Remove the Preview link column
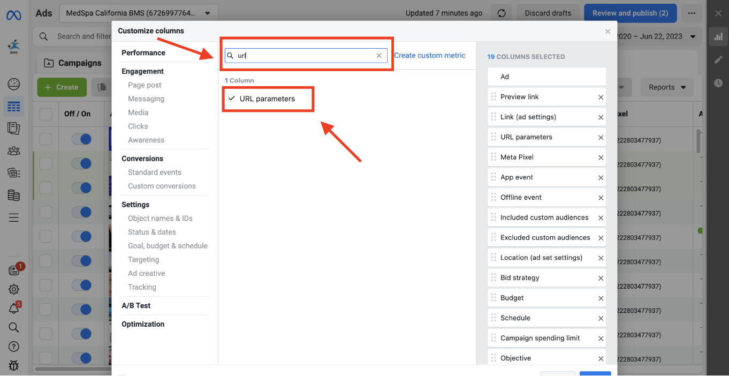This screenshot has height=376, width=729. [601, 97]
